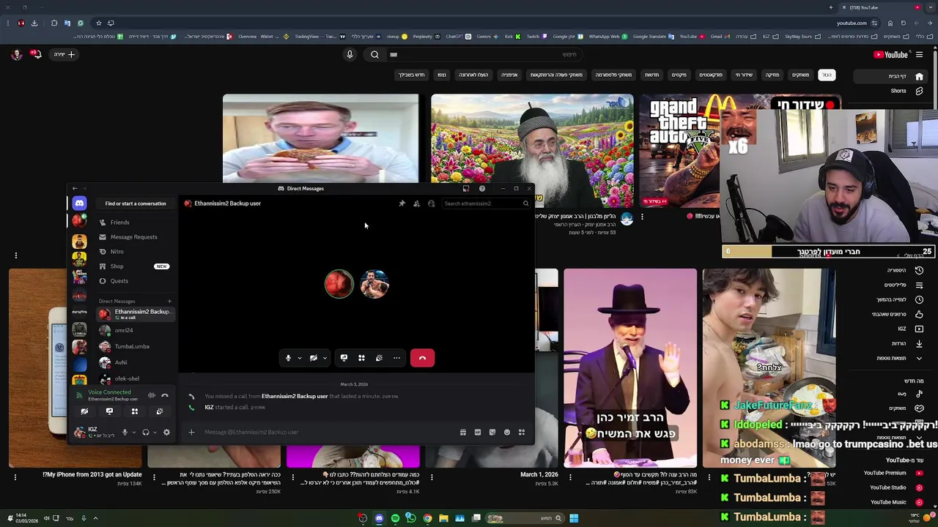Click Search ethannissim2 field in Discord

pos(486,203)
